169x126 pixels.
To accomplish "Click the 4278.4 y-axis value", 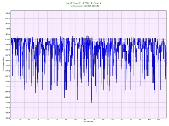I will [8, 34].
